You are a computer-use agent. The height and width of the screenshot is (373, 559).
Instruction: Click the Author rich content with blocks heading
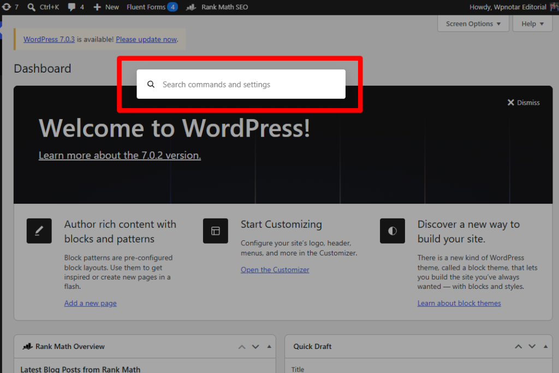(x=120, y=232)
